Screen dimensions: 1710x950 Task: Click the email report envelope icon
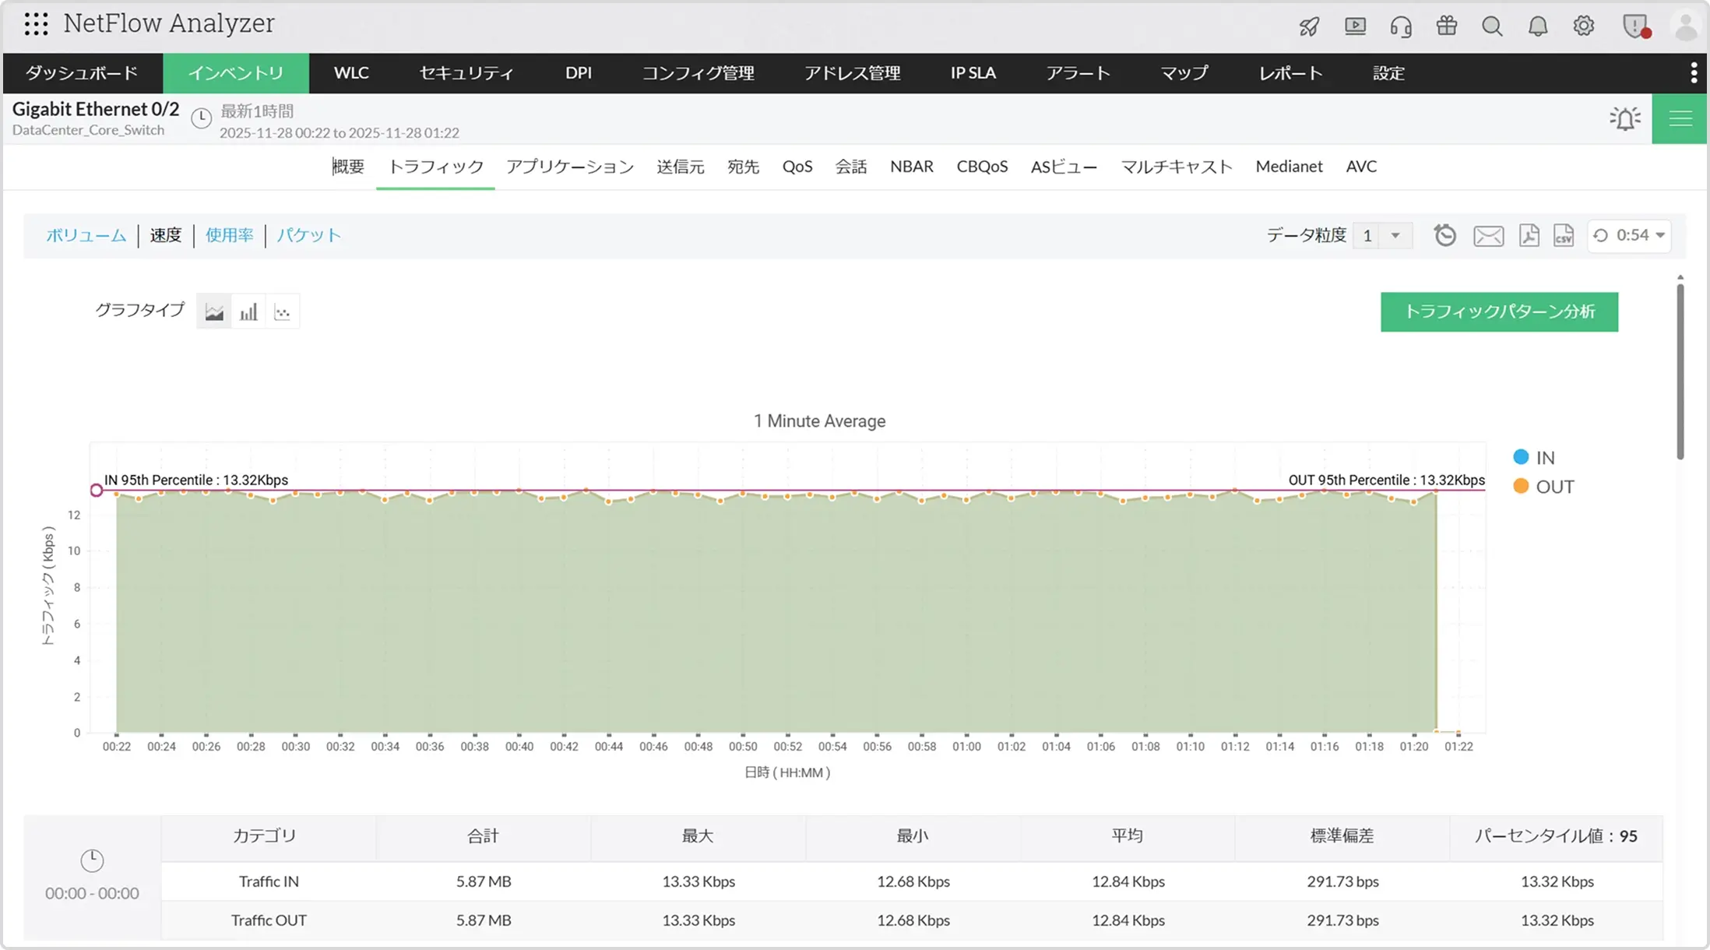tap(1488, 236)
